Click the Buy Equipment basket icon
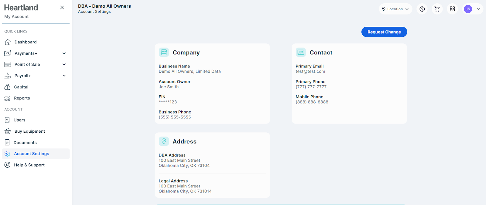 pos(8,132)
